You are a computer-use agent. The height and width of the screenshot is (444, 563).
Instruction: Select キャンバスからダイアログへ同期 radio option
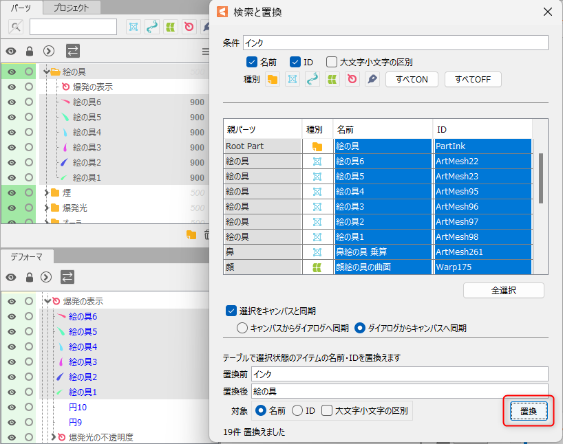(242, 328)
